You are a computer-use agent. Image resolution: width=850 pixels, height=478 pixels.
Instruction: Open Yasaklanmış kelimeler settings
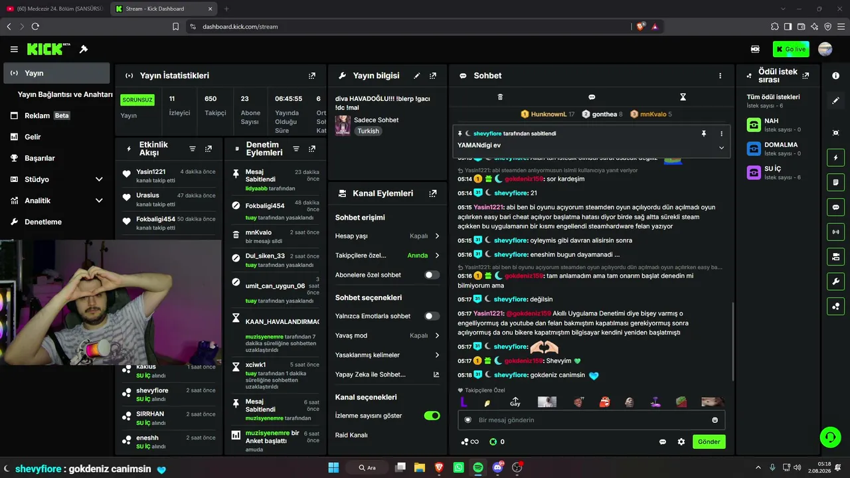click(x=388, y=355)
